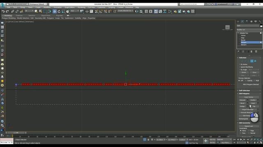The height and width of the screenshot is (147, 263).
Task: Open the Rendering menu
Action: 81,7
